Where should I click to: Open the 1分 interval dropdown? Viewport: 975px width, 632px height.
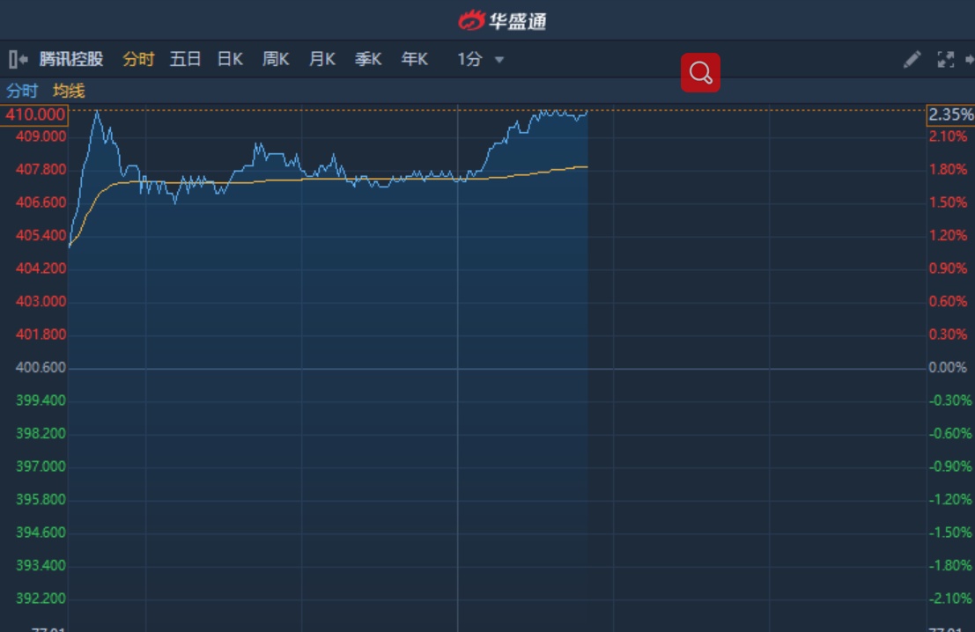(x=480, y=59)
